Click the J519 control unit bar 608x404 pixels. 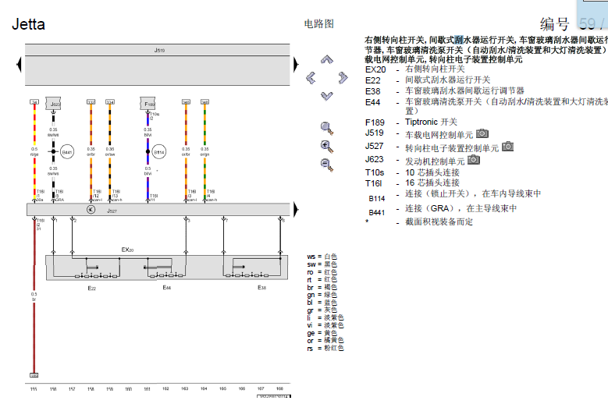tap(158, 64)
